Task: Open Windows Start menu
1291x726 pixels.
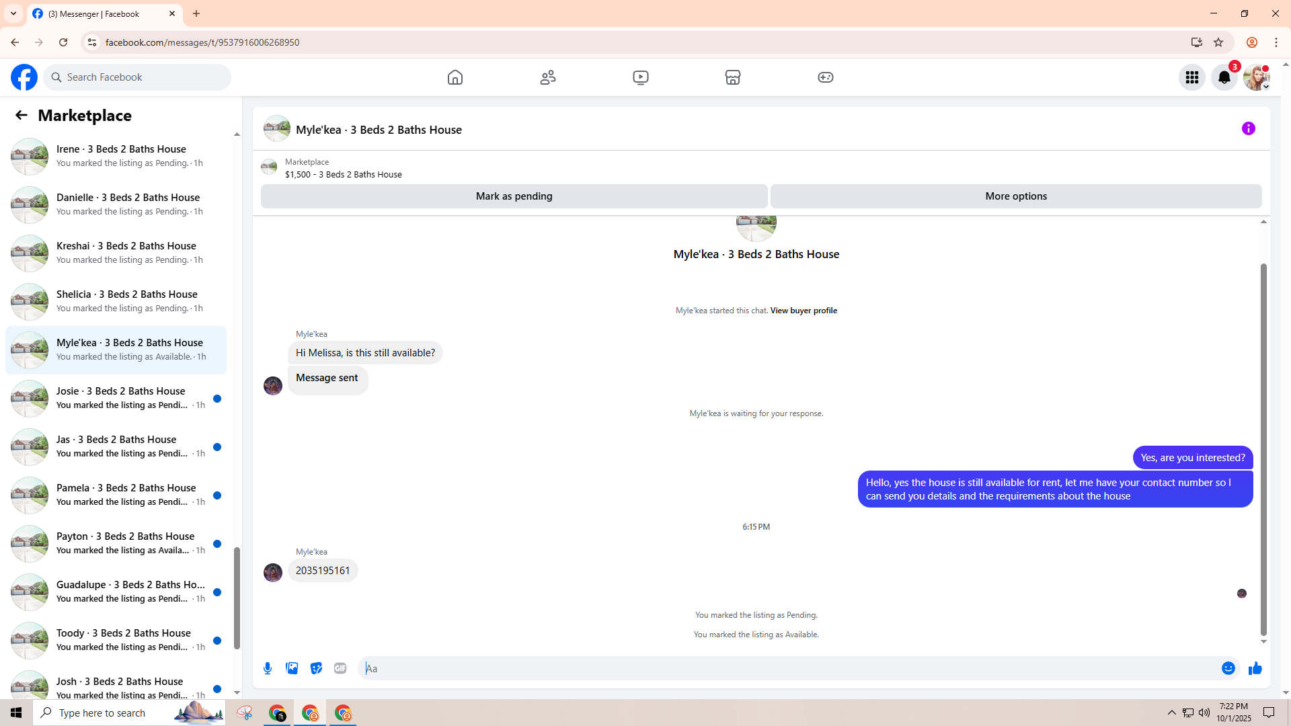Action: 16,713
